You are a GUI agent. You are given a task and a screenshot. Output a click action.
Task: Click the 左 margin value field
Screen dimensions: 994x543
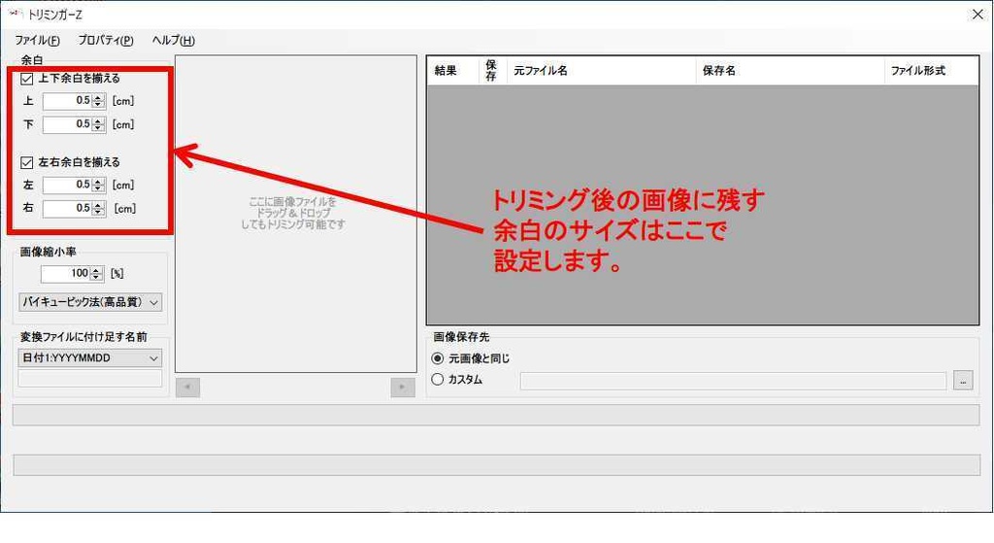click(67, 185)
